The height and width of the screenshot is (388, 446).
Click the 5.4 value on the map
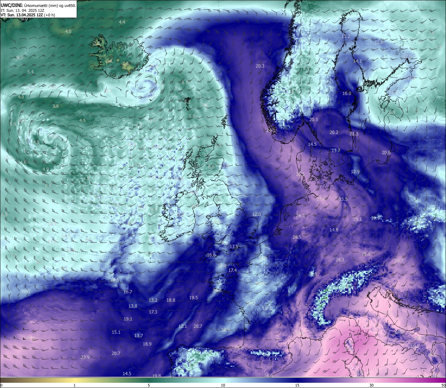coord(30,72)
